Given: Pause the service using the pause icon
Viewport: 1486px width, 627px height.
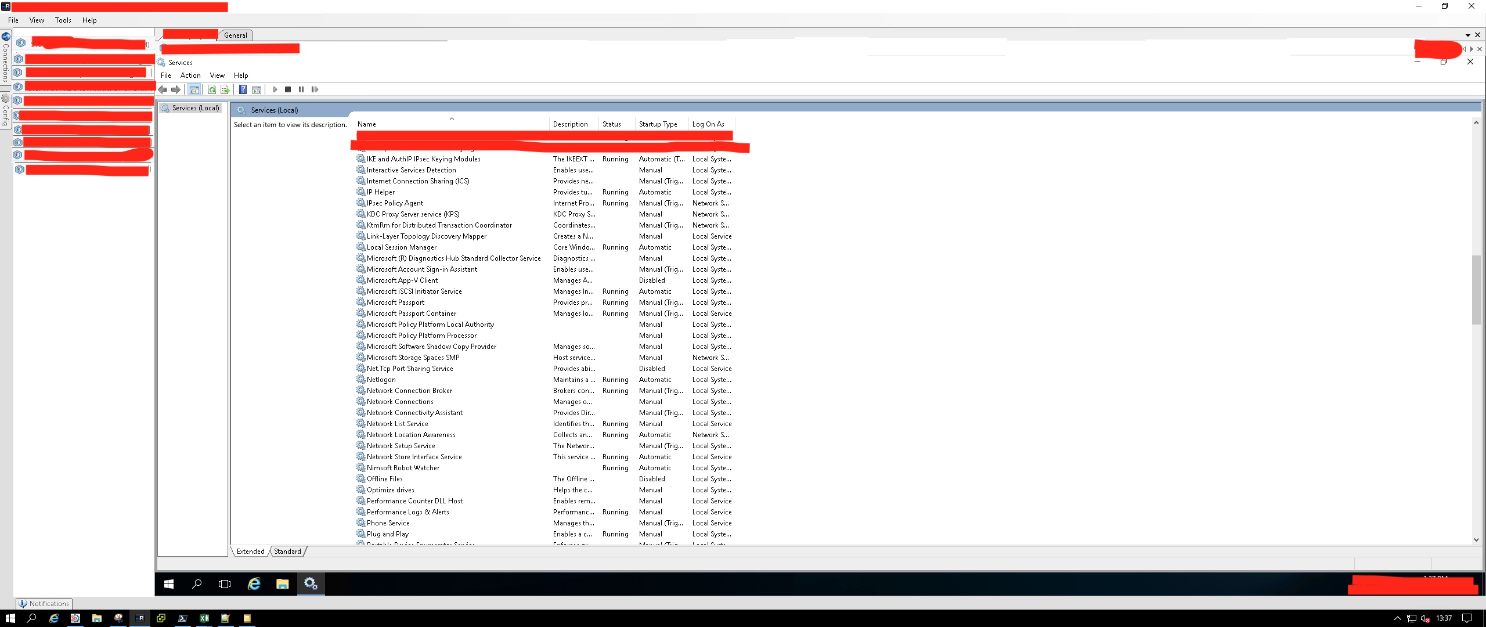Looking at the screenshot, I should (301, 89).
